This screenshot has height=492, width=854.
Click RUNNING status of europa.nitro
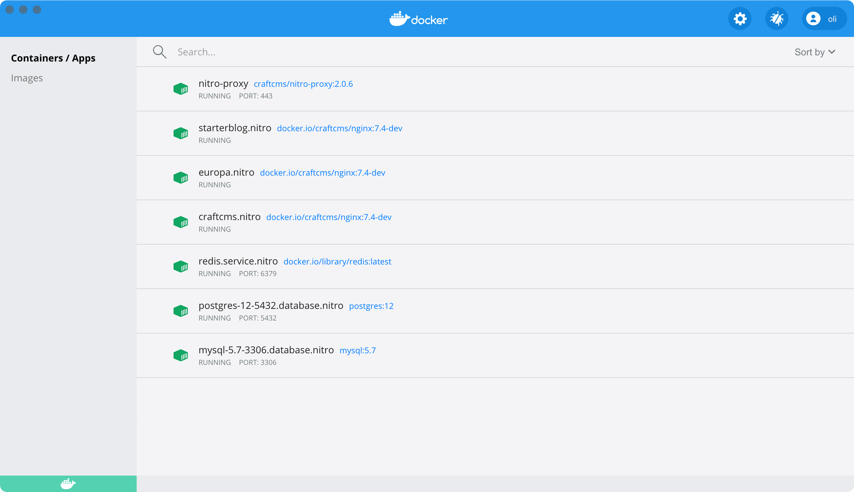pos(215,185)
